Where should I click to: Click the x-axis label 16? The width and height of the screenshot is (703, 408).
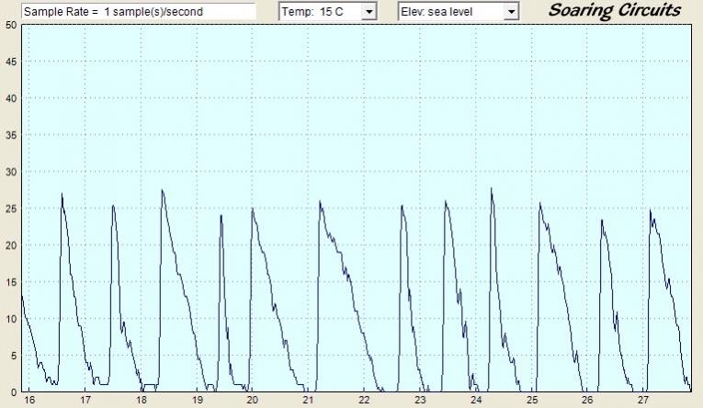[29, 400]
